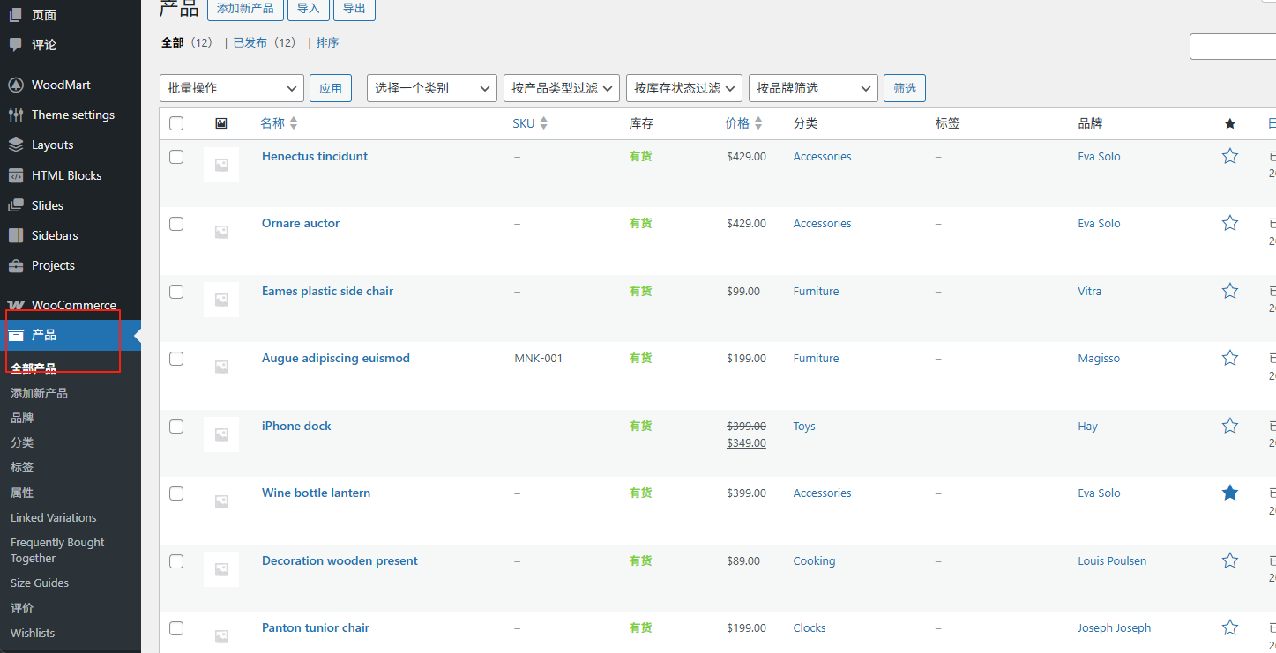Click the product search input field
Screen dimensions: 1276x653
click(1233, 47)
